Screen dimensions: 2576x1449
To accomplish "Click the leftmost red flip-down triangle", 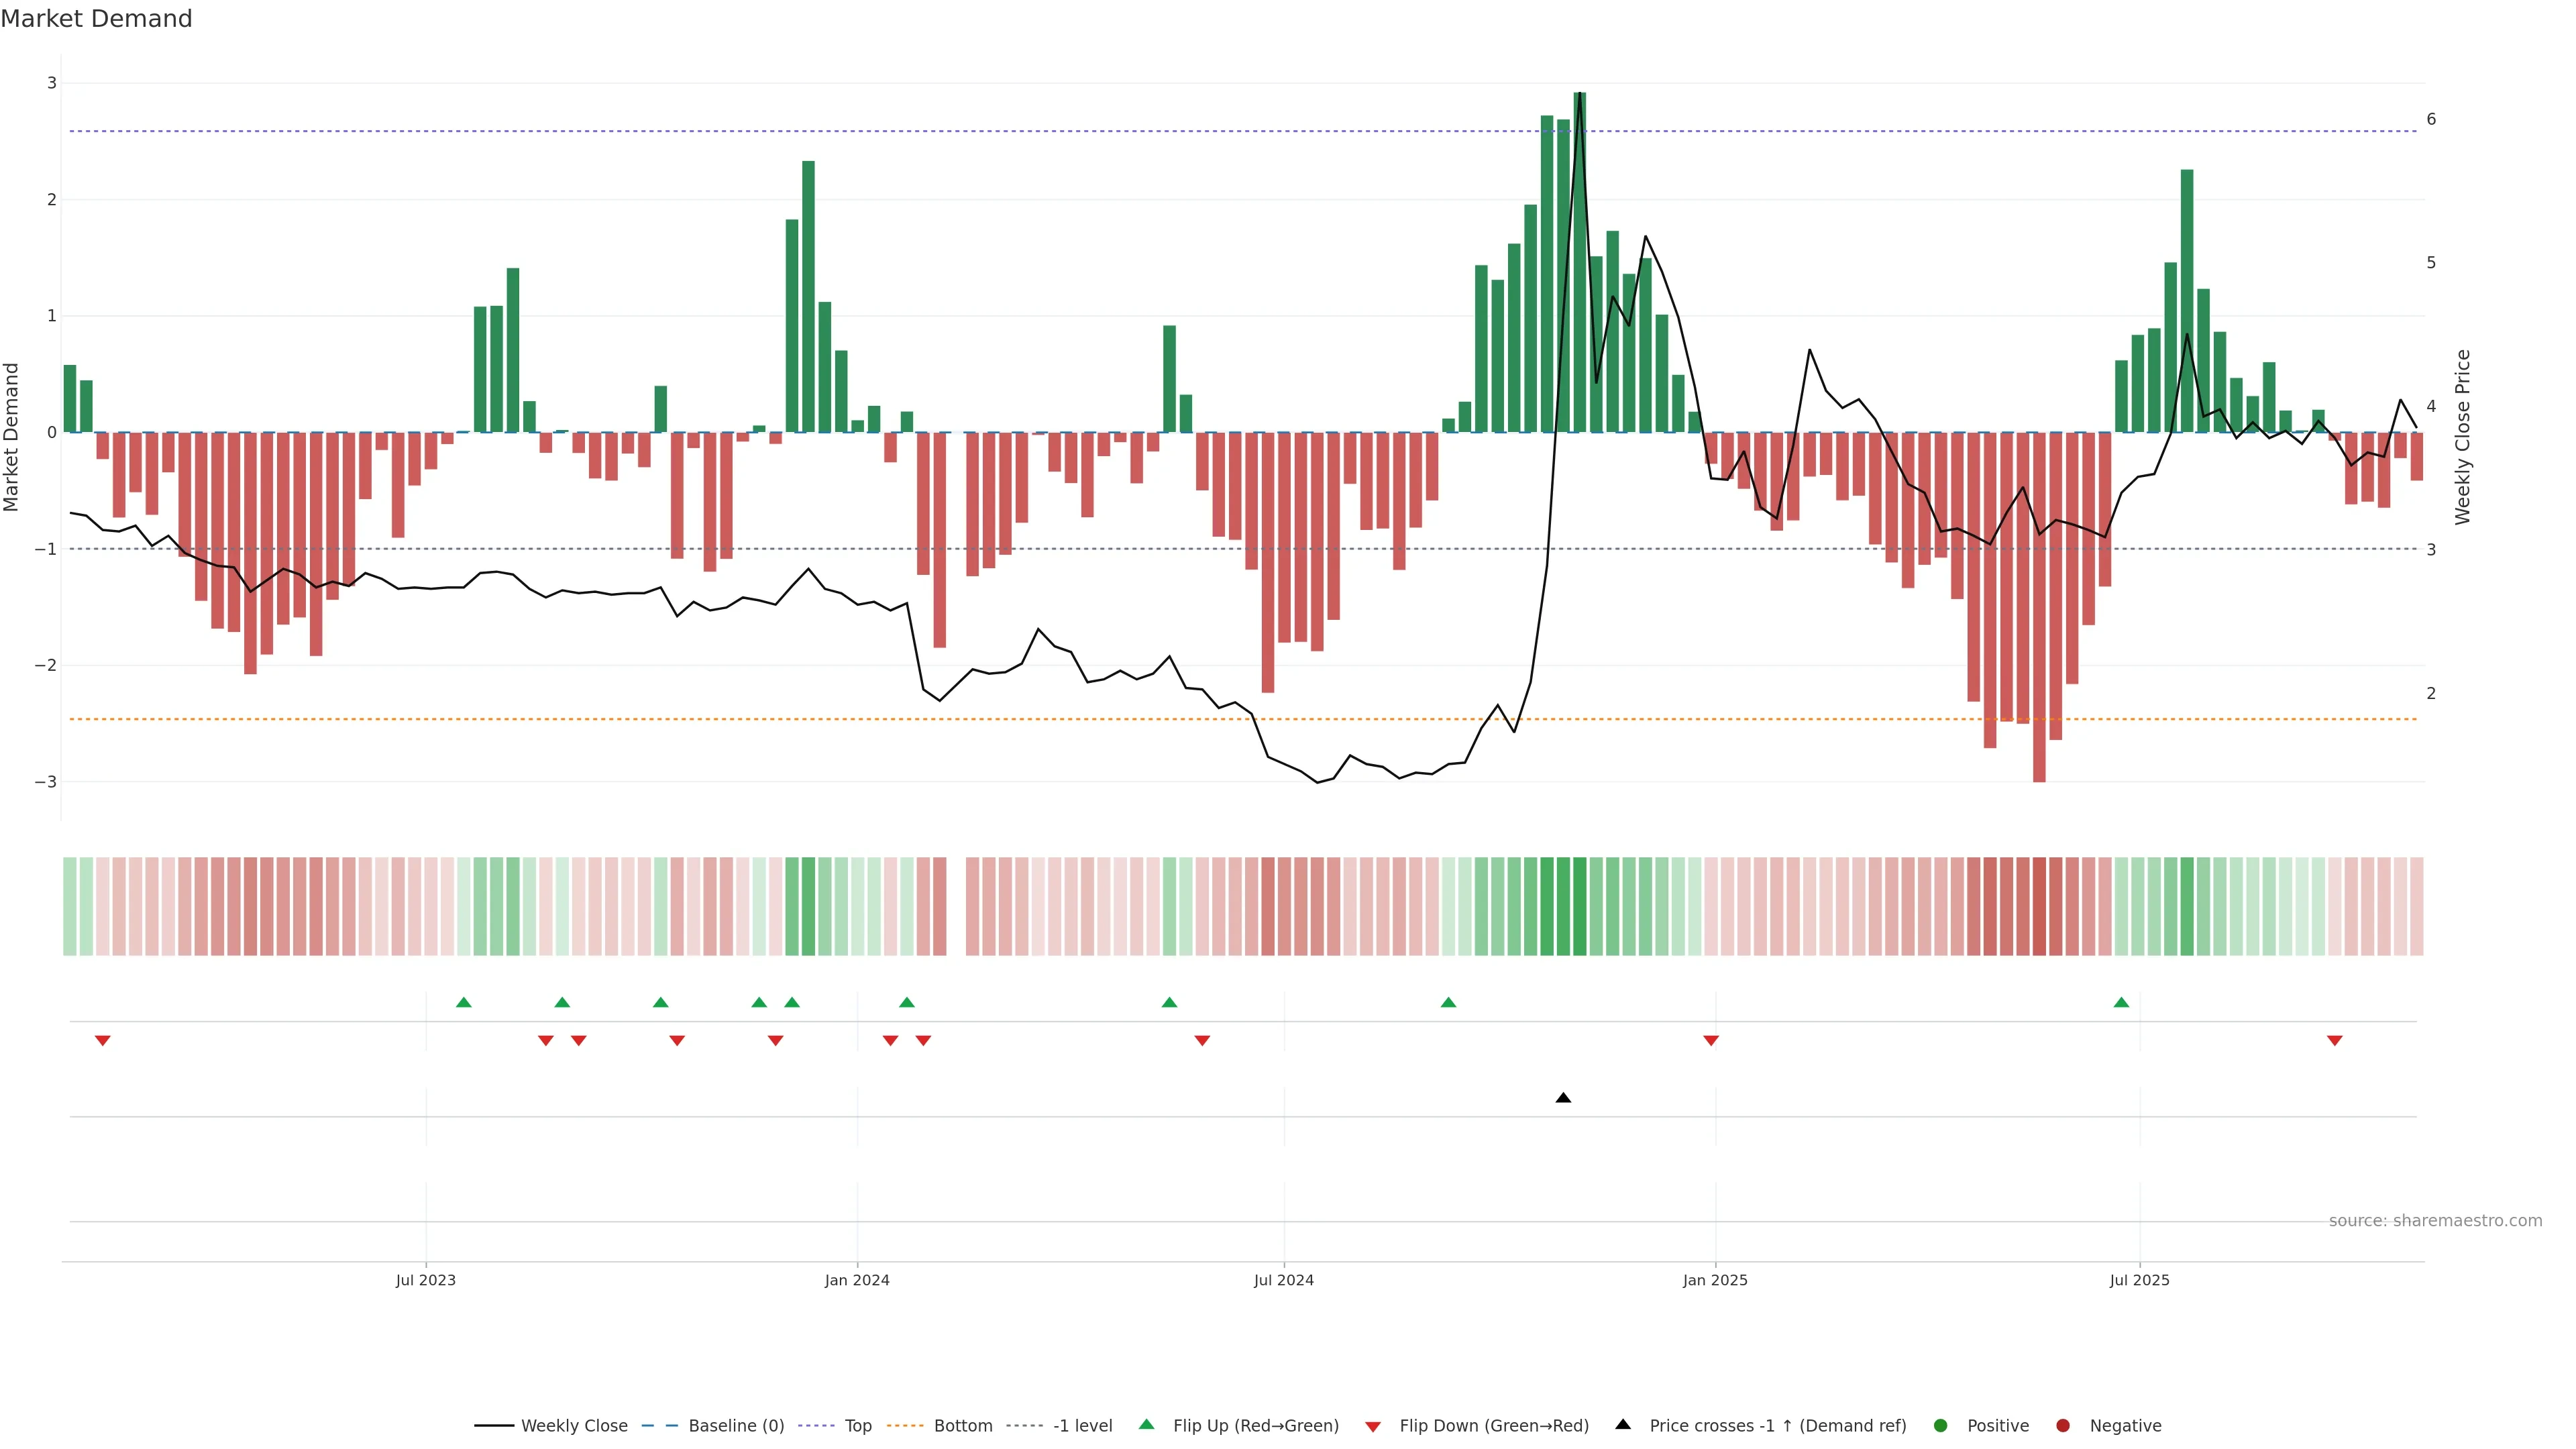I will point(102,1041).
